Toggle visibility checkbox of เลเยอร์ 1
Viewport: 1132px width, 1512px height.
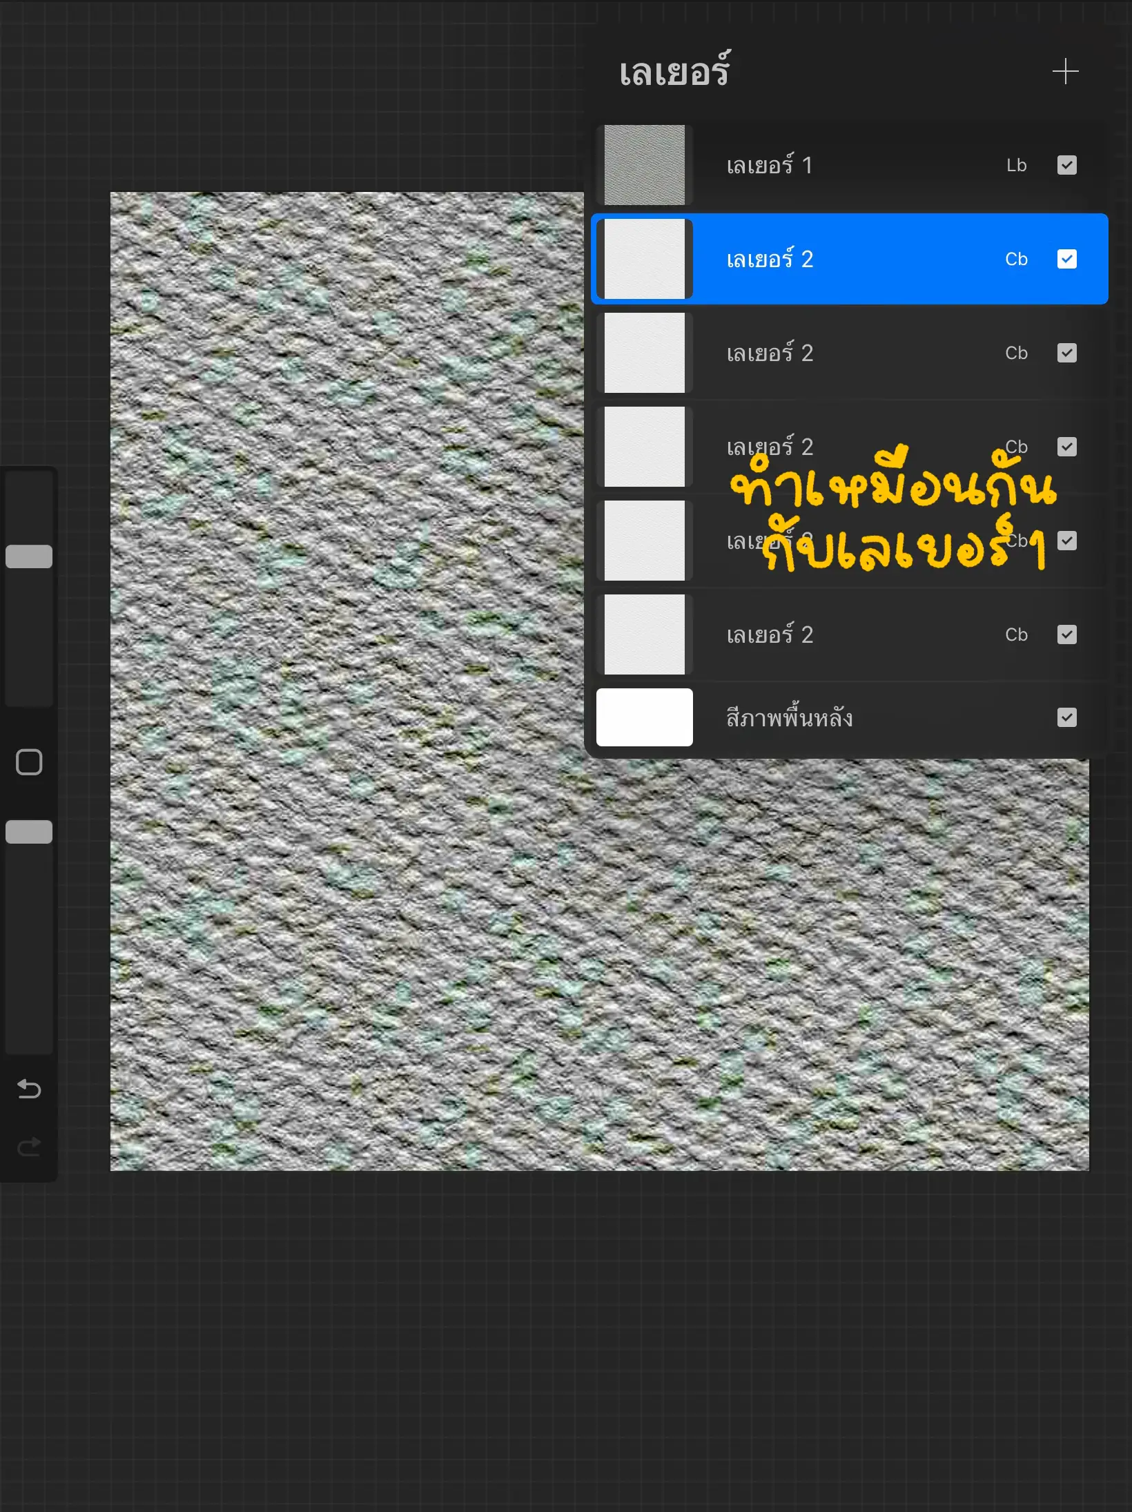1066,164
